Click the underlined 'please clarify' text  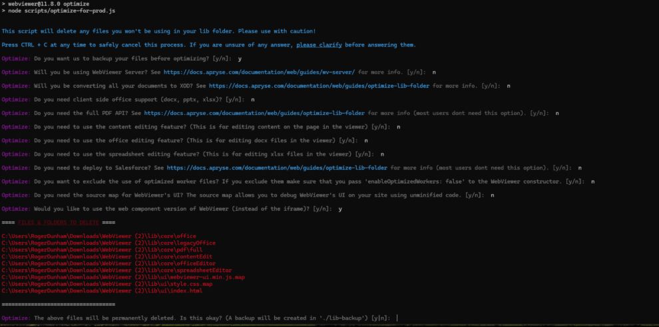coord(319,45)
